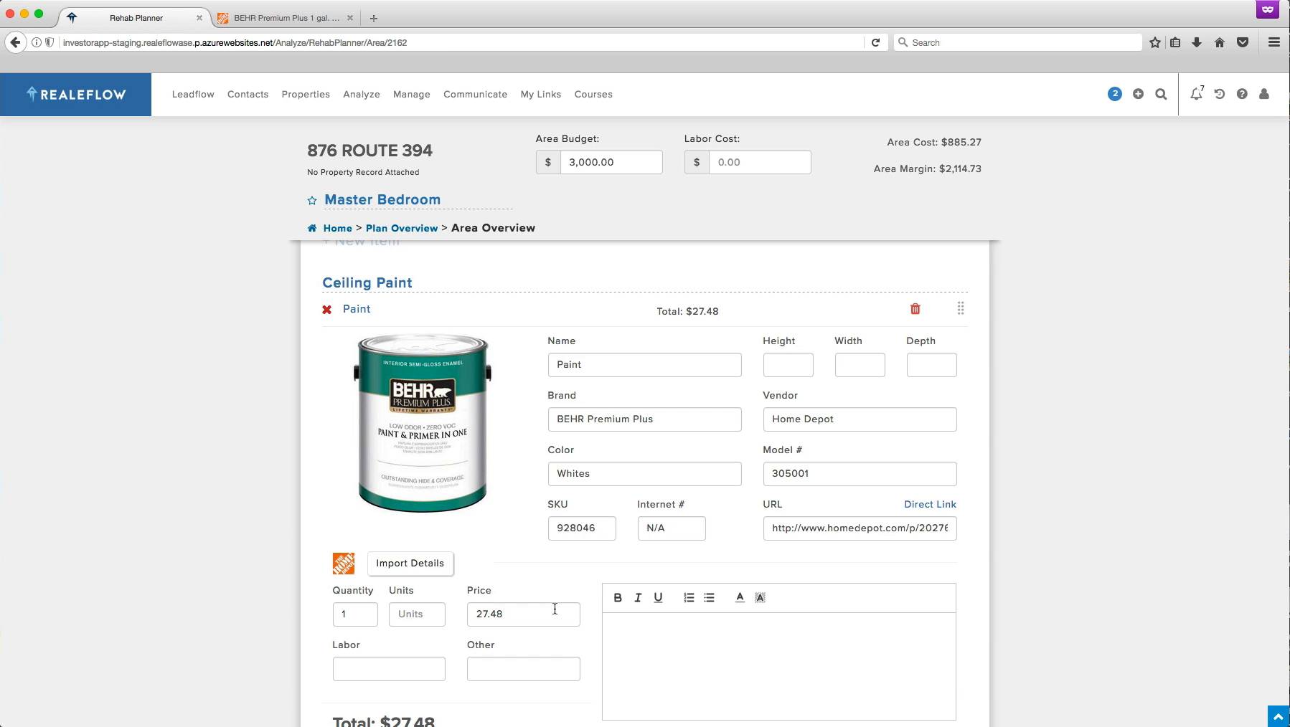Click the Area Budget input field
Viewport: 1290px width, 727px height.
tap(611, 162)
